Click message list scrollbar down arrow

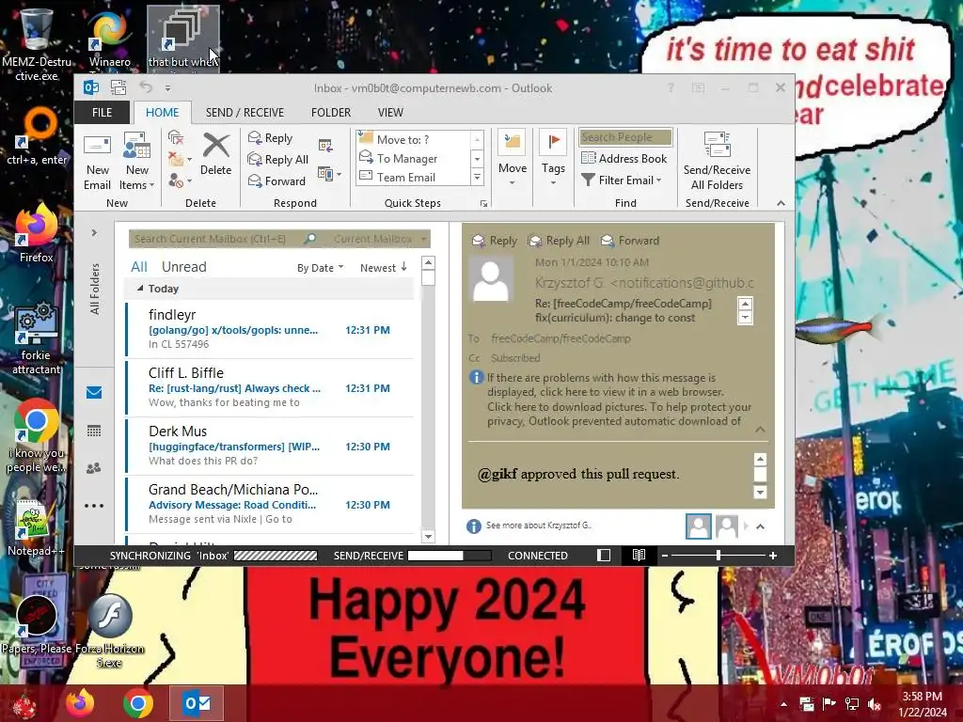pos(428,537)
